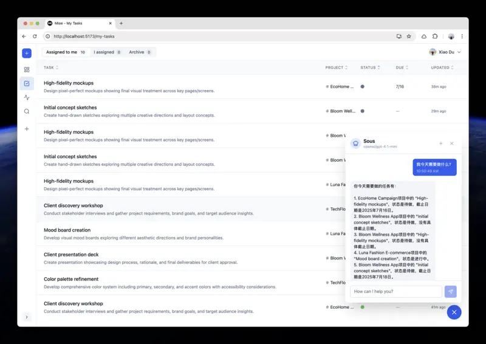Image resolution: width=486 pixels, height=344 pixels.
Task: Expand the sidebar with bottom chevron
Action: tap(27, 317)
